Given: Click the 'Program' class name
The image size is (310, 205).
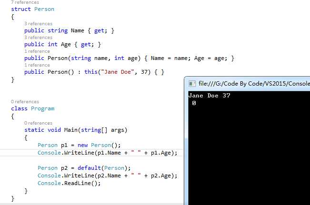Looking at the screenshot, I should (x=42, y=108).
